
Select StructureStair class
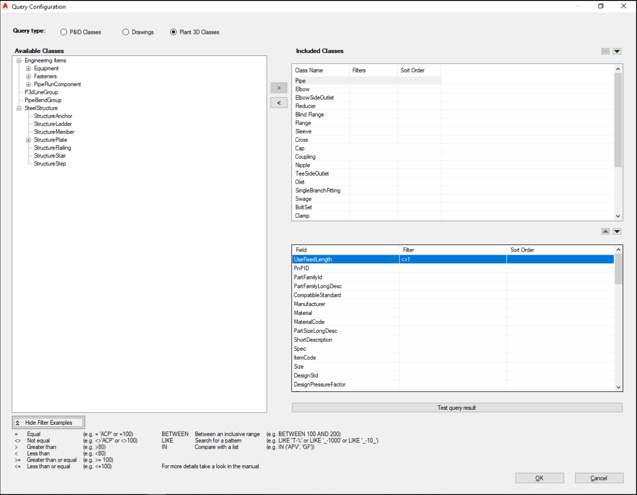tap(50, 156)
